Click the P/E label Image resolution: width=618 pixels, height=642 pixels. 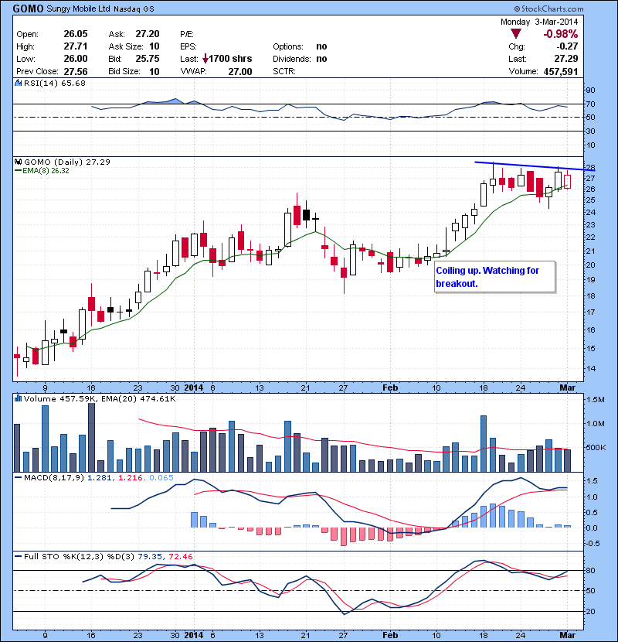[x=187, y=34]
